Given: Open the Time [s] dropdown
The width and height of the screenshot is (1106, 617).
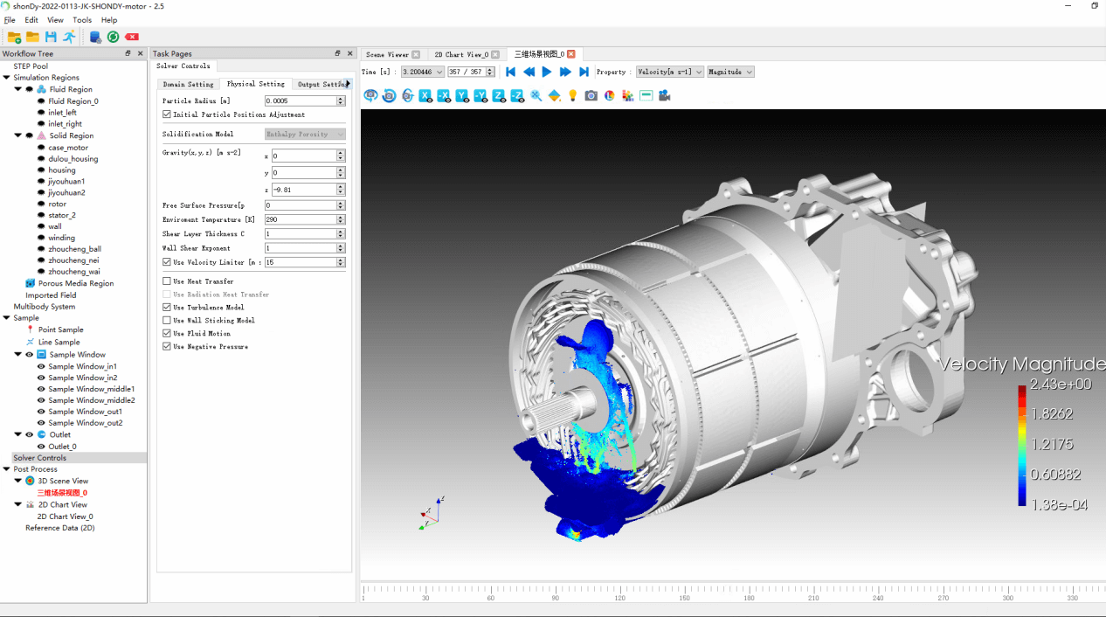Looking at the screenshot, I should [423, 72].
